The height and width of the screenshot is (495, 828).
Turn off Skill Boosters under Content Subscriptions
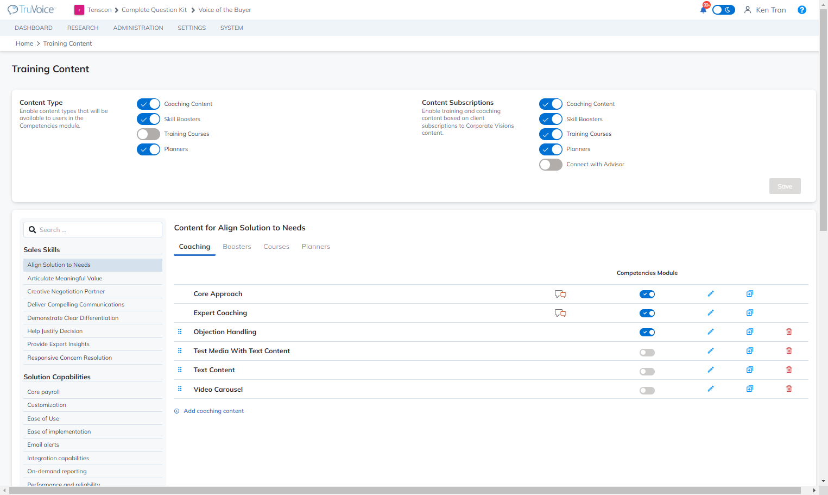tap(551, 119)
